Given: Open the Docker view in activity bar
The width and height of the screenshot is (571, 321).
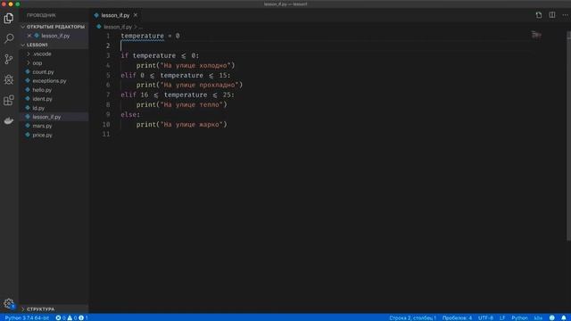Looking at the screenshot, I should (9, 120).
